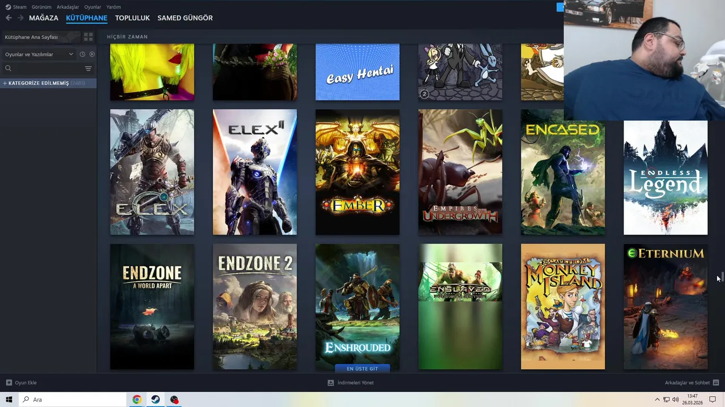725x407 pixels.
Task: Click the Oyun Ekle label
Action: (x=25, y=383)
